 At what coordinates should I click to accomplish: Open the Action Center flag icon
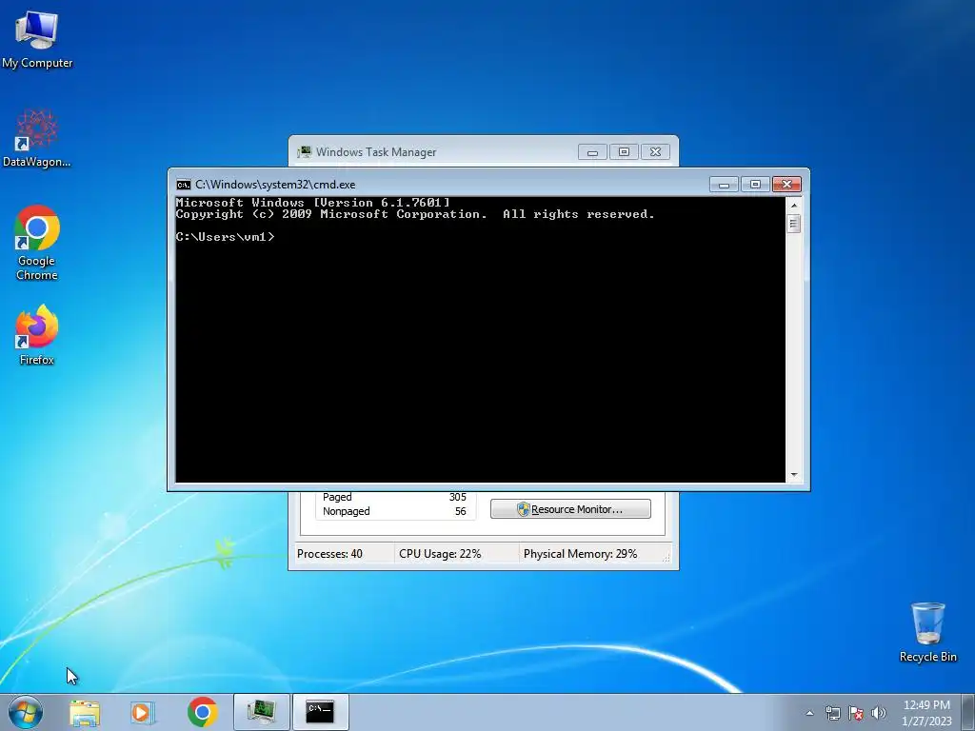tap(856, 713)
